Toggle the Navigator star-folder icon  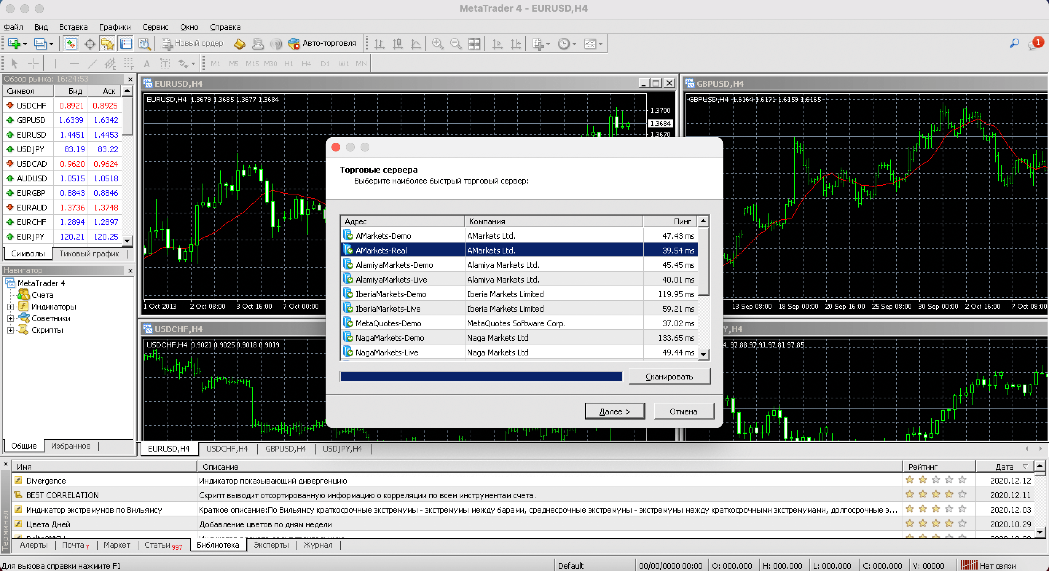pos(107,44)
